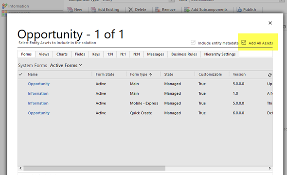Open the Active Forms view dropdown

[66, 65]
